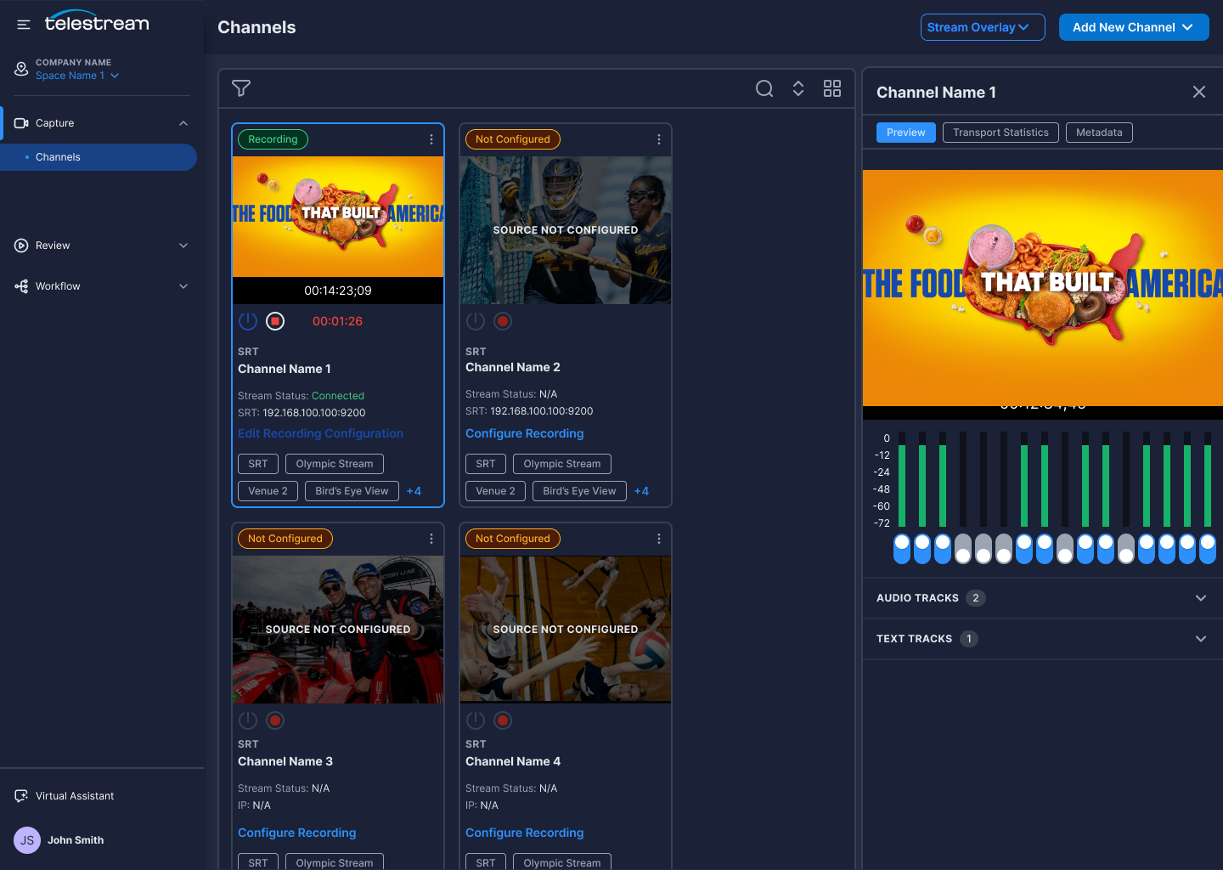
Task: Switch to Transport Statistics tab
Action: 1000,133
